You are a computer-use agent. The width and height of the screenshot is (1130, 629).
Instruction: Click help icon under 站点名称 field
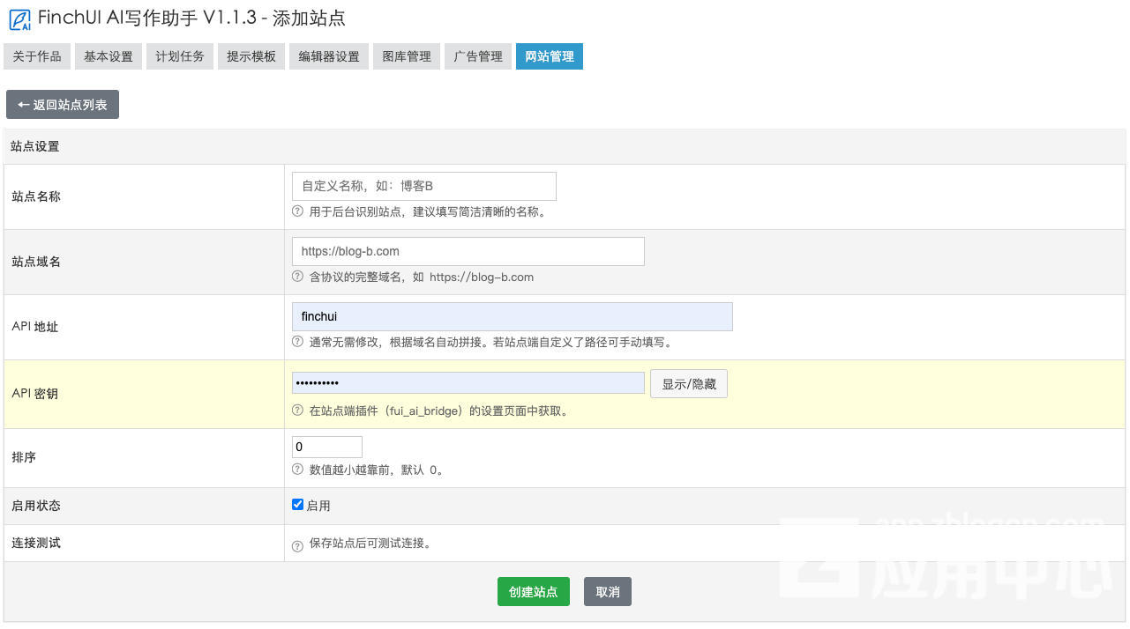pyautogui.click(x=297, y=211)
